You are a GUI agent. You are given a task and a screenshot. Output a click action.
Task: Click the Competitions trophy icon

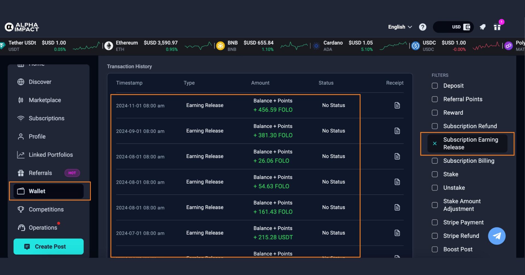[x=21, y=210]
